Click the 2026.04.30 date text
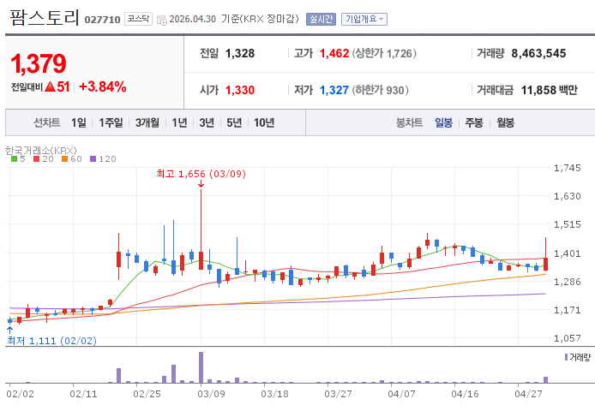 click(192, 19)
